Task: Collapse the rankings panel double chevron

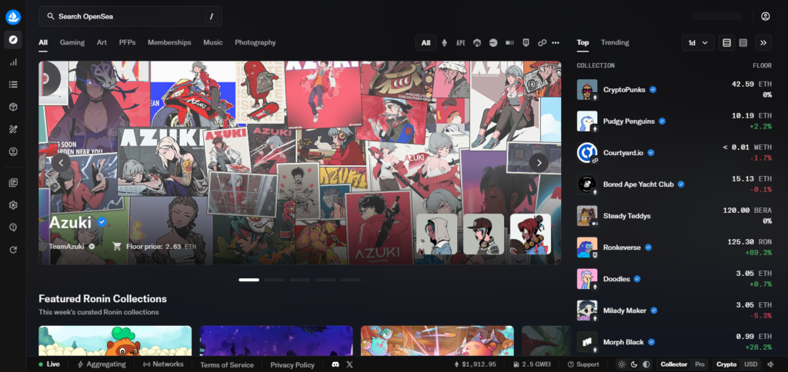Action: [763, 43]
